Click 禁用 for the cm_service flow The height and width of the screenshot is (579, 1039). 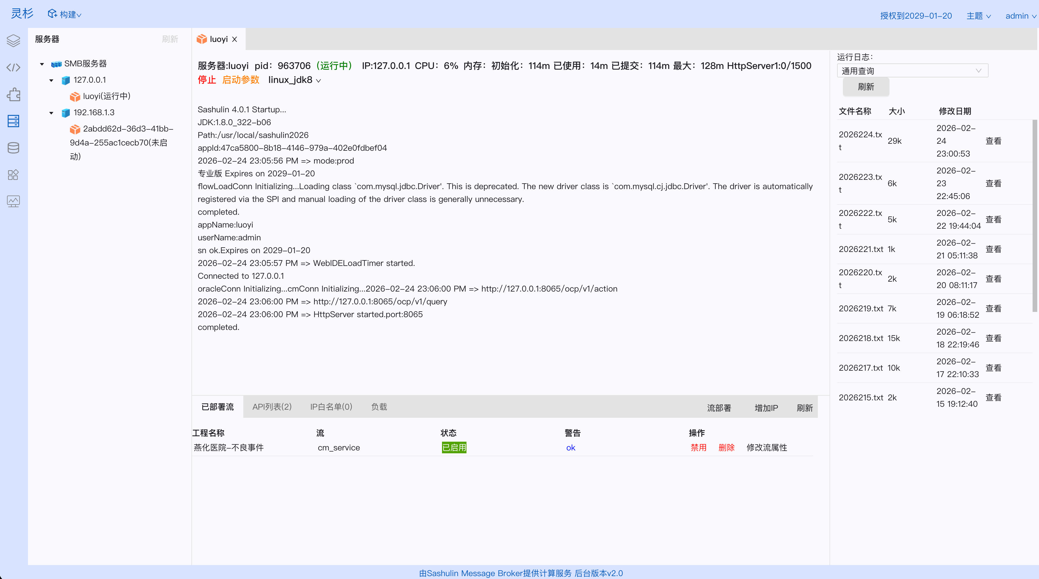(698, 447)
